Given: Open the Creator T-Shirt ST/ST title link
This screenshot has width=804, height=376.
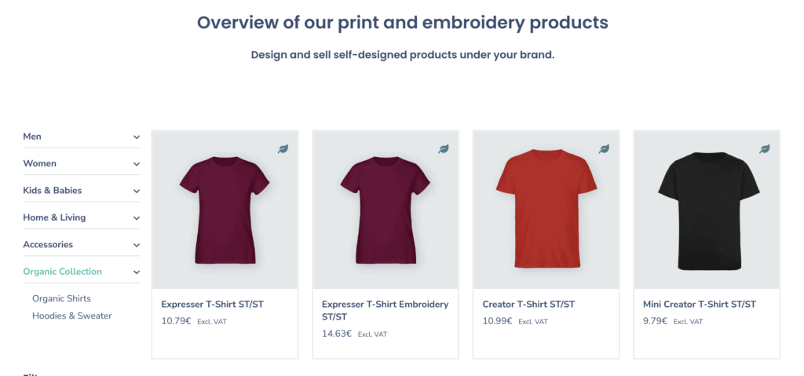Looking at the screenshot, I should tap(528, 305).
